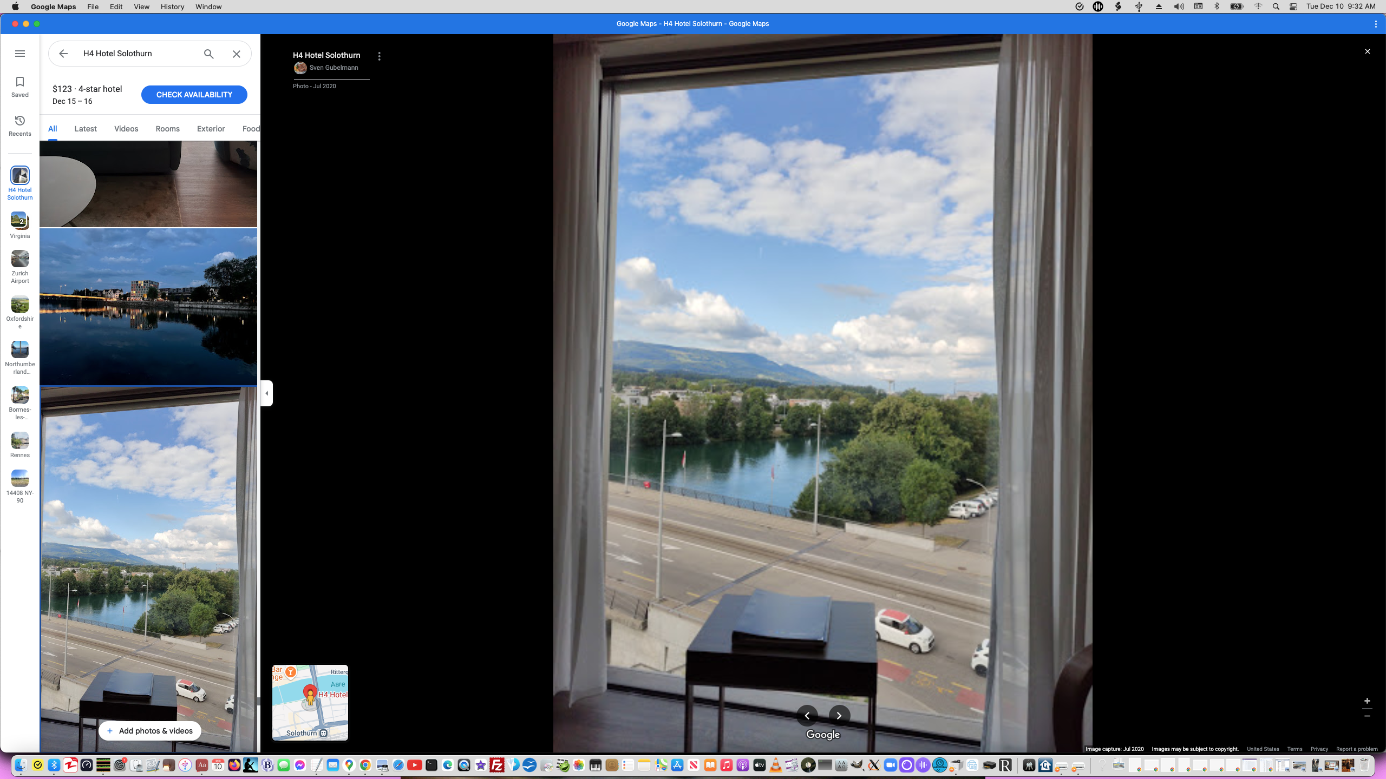
Task: Open the History menu
Action: pos(172,6)
